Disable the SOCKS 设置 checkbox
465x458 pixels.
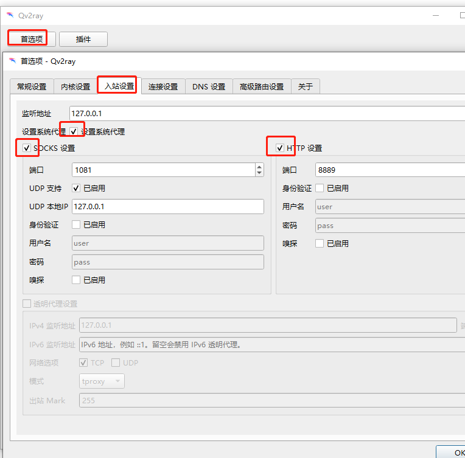pyautogui.click(x=27, y=148)
